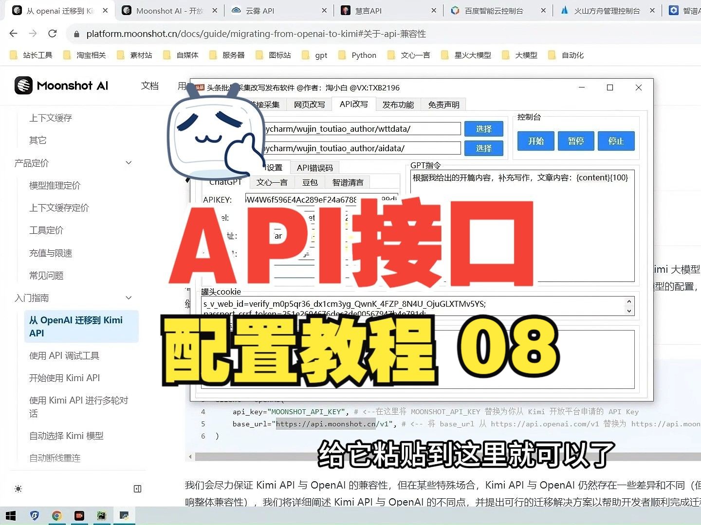Open the 淘宝相关 bookmarks folder
Image resolution: width=701 pixels, height=525 pixels.
tap(85, 55)
